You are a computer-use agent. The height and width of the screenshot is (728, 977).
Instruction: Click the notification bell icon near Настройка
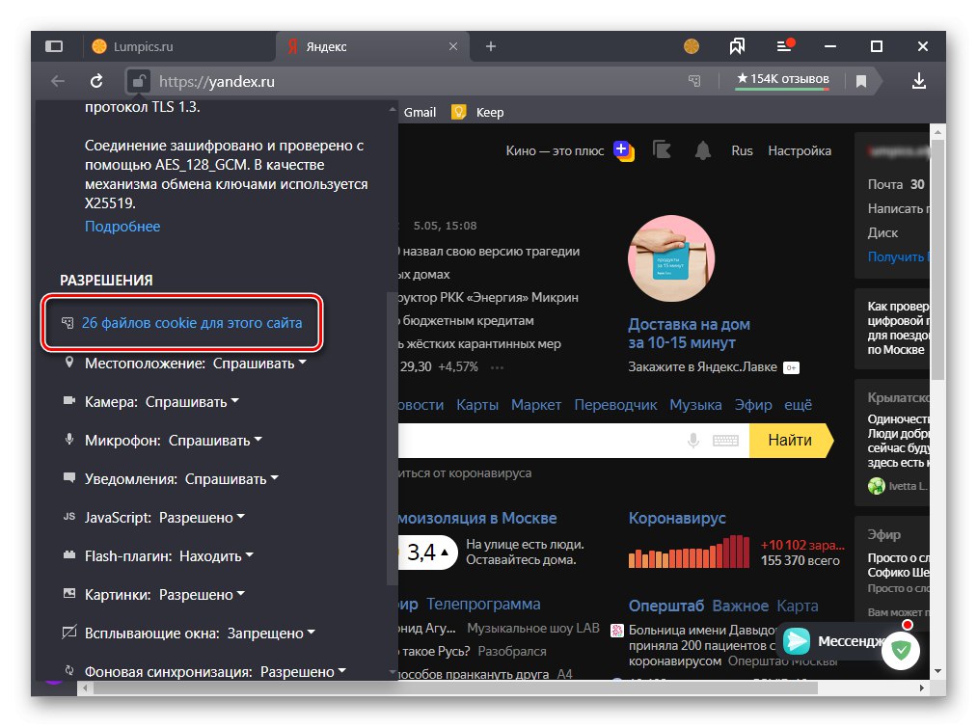tap(702, 150)
